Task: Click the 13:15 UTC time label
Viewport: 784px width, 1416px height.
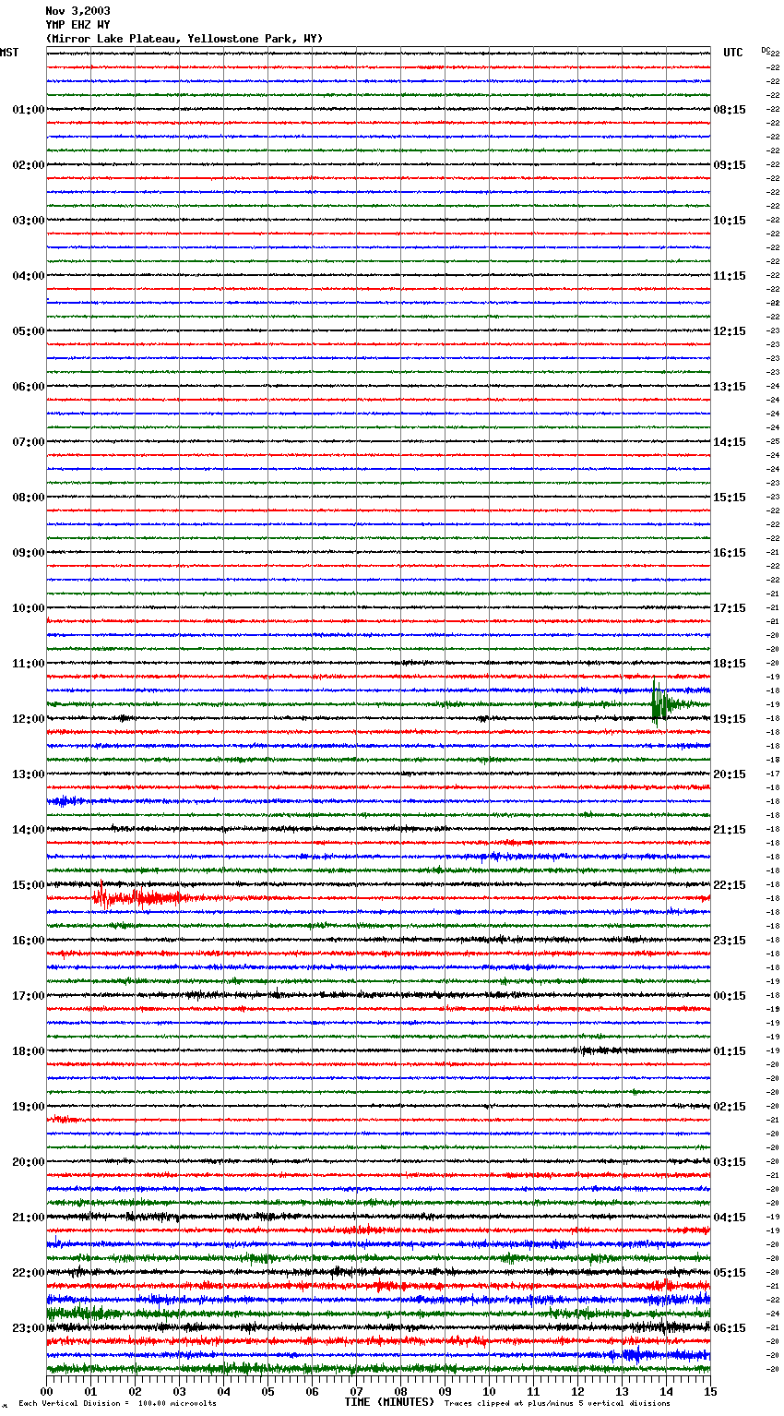Action: pos(730,387)
